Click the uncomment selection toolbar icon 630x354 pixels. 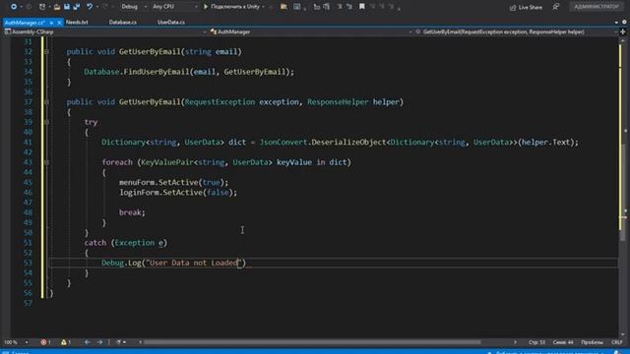click(349, 7)
